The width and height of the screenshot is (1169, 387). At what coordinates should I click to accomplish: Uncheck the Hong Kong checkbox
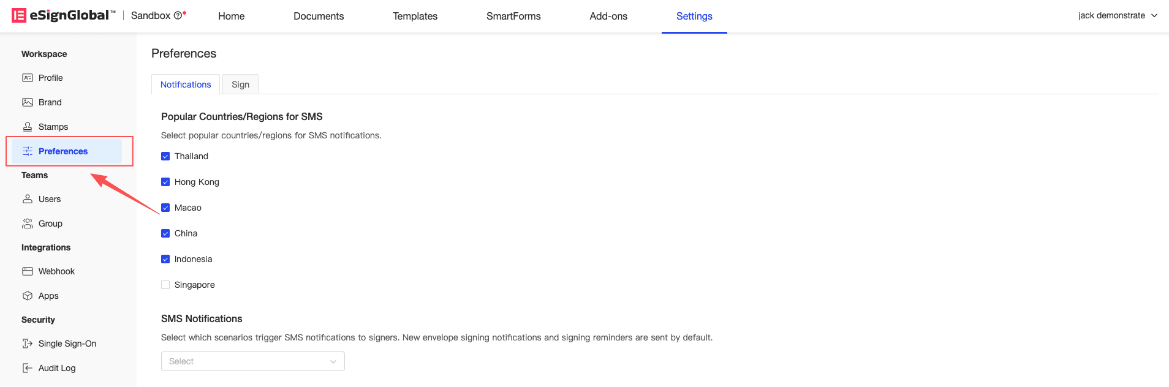[x=165, y=182]
